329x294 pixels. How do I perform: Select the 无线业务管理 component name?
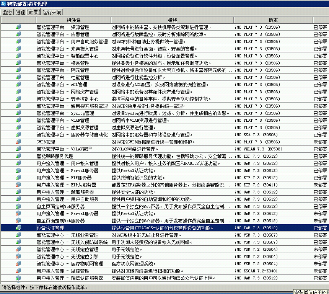coord(67,235)
